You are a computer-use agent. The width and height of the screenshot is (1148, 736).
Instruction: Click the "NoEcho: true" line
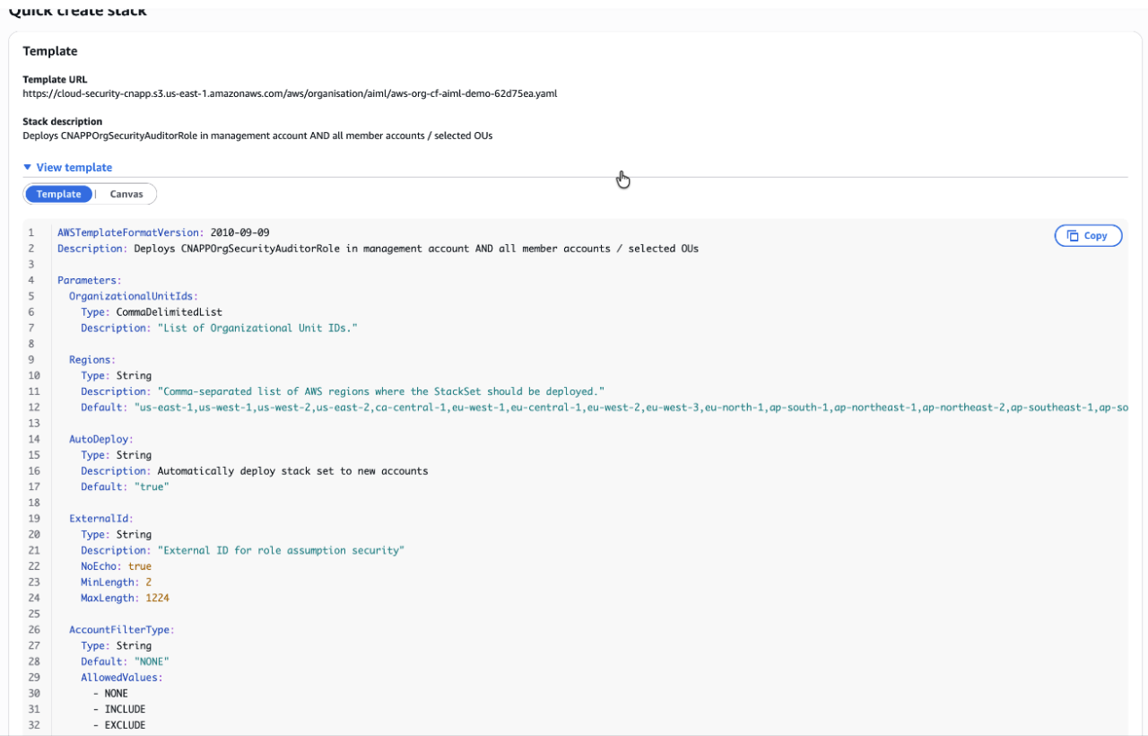click(116, 566)
